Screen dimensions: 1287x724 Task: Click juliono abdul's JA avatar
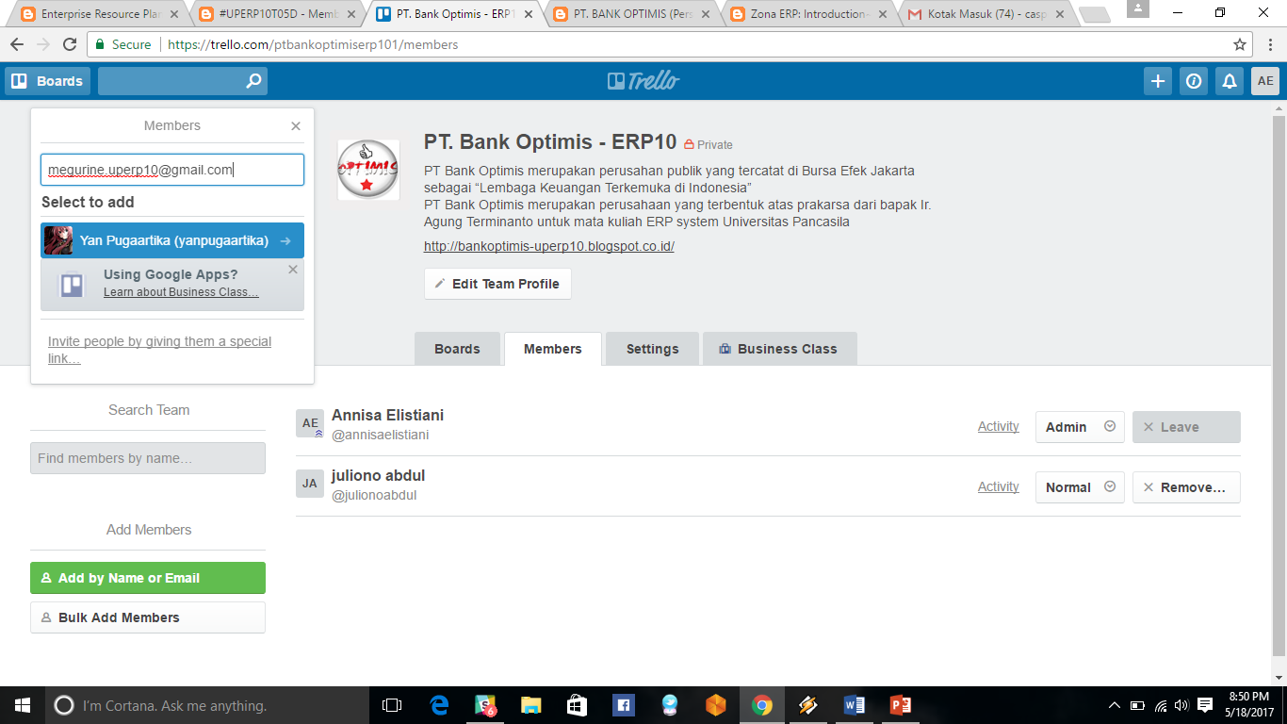310,484
